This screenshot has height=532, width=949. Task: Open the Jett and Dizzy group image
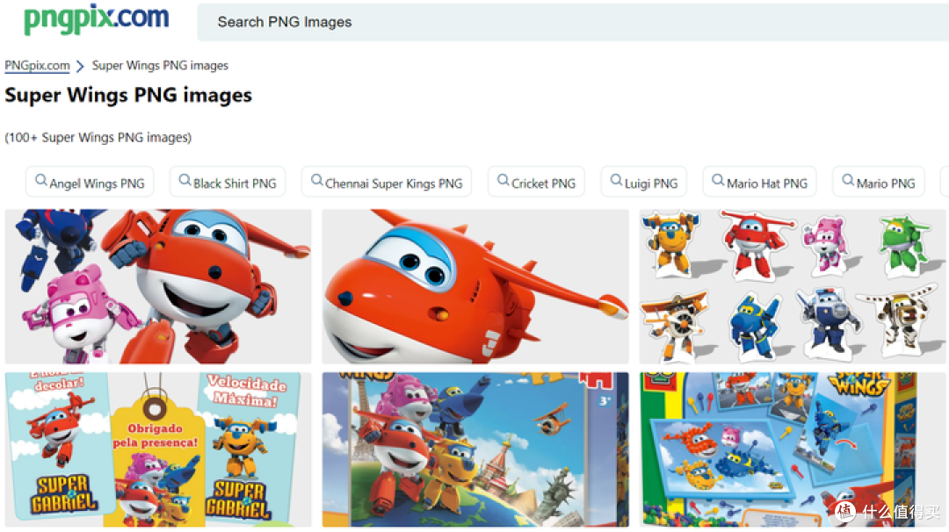pos(158,286)
